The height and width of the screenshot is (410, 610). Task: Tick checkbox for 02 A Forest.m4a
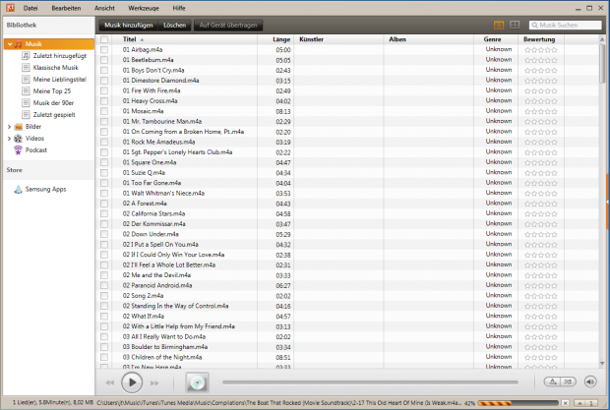click(104, 204)
